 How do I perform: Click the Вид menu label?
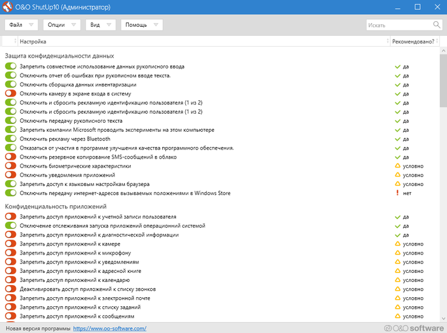[95, 25]
